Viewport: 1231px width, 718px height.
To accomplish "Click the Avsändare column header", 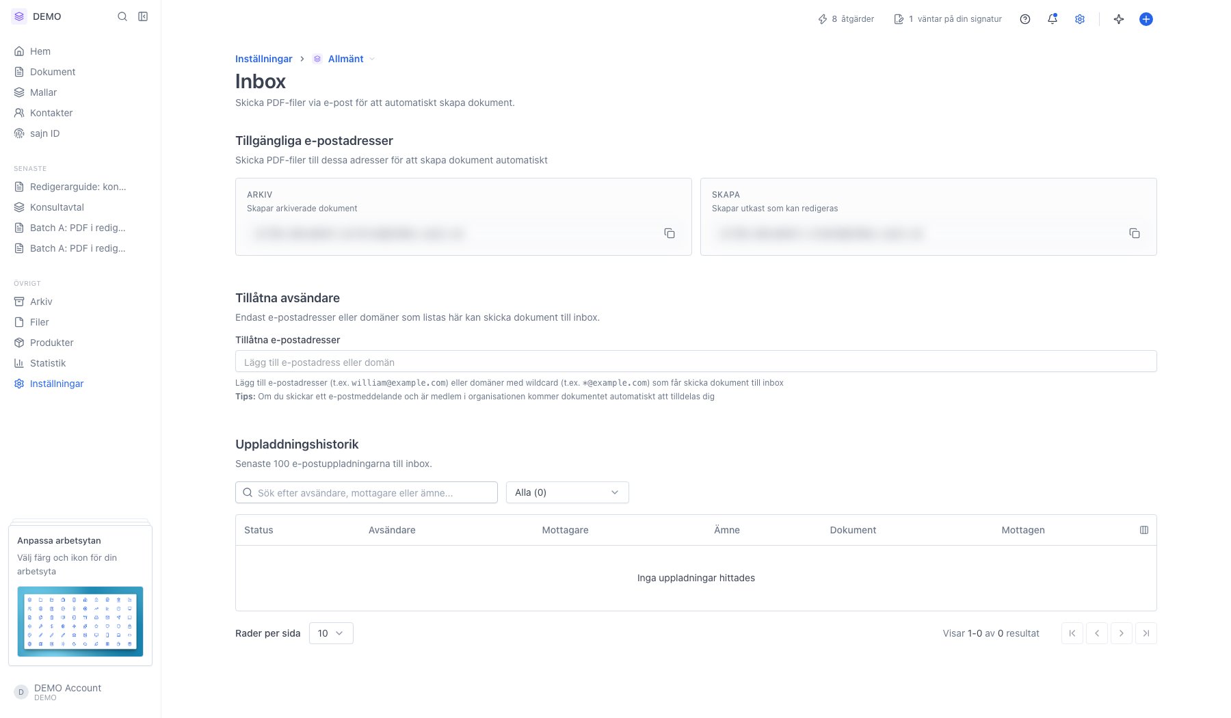I will (x=392, y=530).
